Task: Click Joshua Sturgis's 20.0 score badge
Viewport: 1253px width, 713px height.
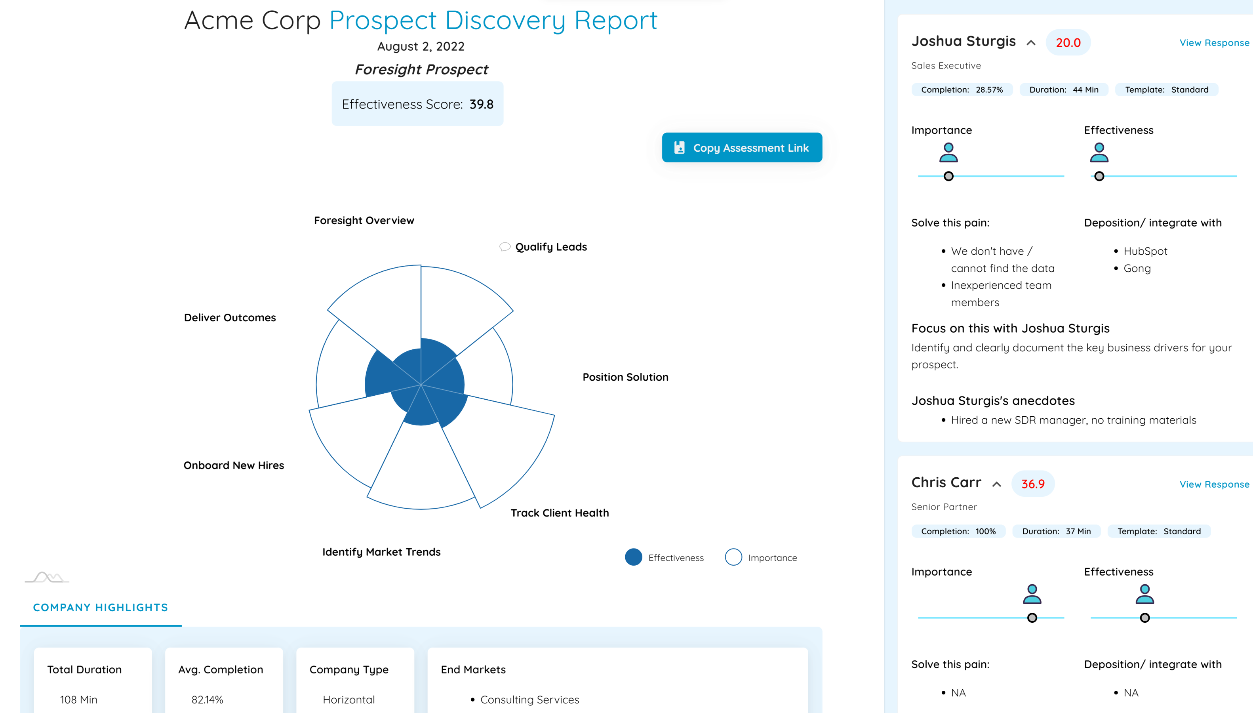Action: point(1068,43)
